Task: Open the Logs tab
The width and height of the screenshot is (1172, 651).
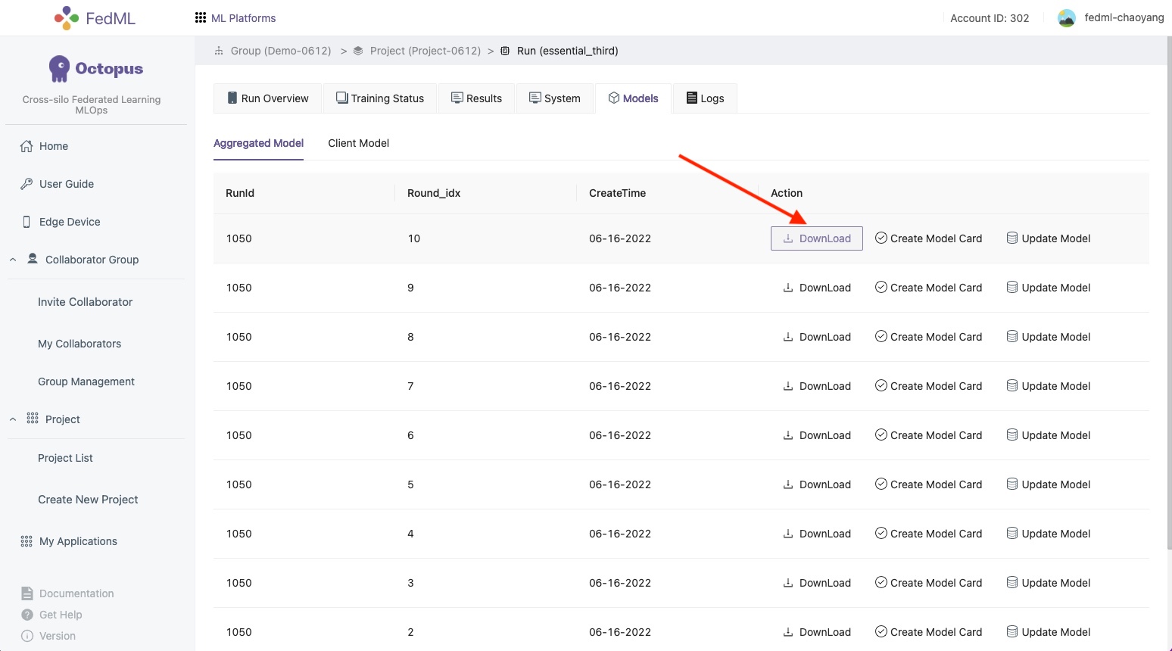Action: pyautogui.click(x=705, y=98)
